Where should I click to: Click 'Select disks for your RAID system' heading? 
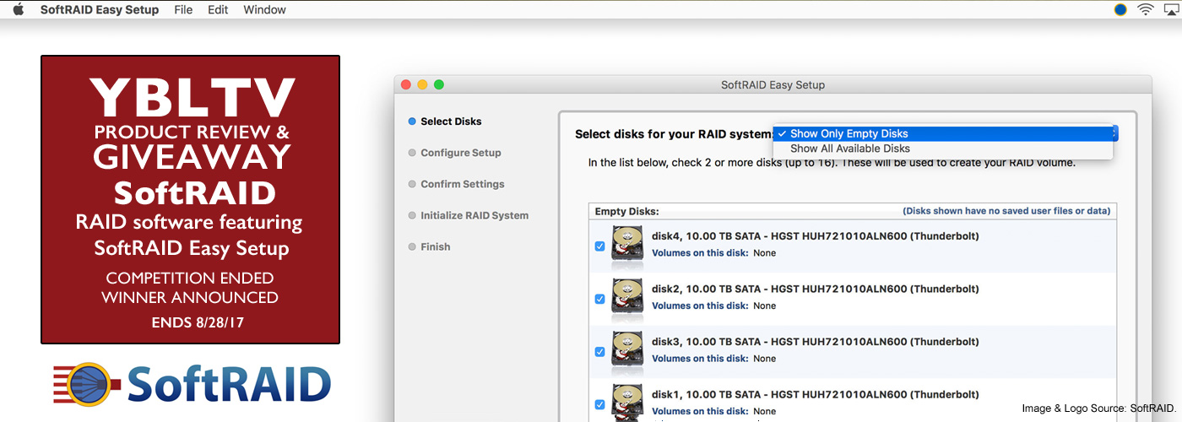(675, 134)
